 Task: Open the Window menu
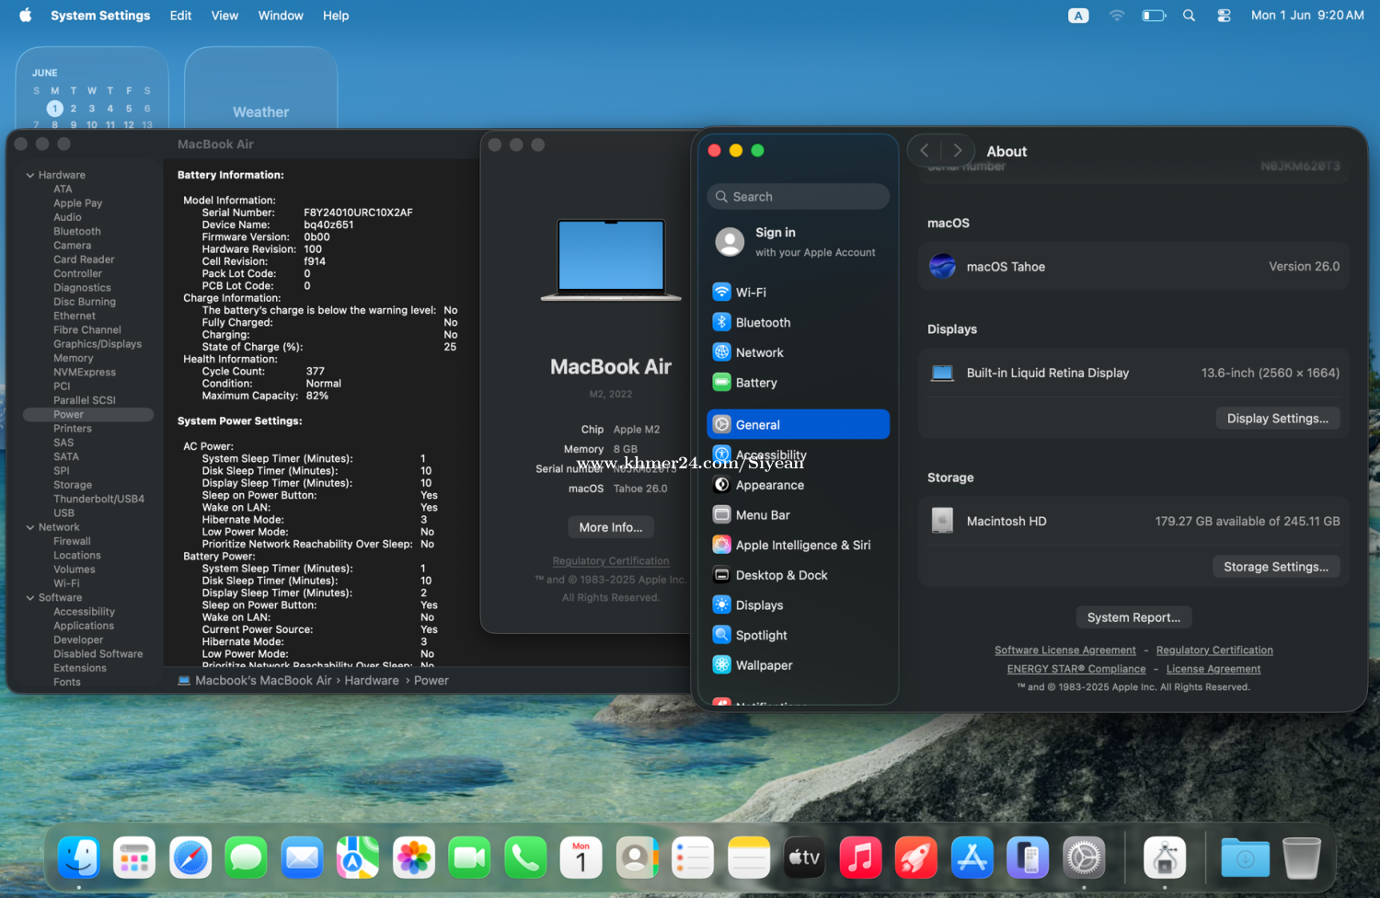point(281,16)
